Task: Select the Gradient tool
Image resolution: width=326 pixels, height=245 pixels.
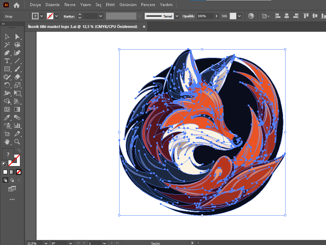Action: click(17, 109)
